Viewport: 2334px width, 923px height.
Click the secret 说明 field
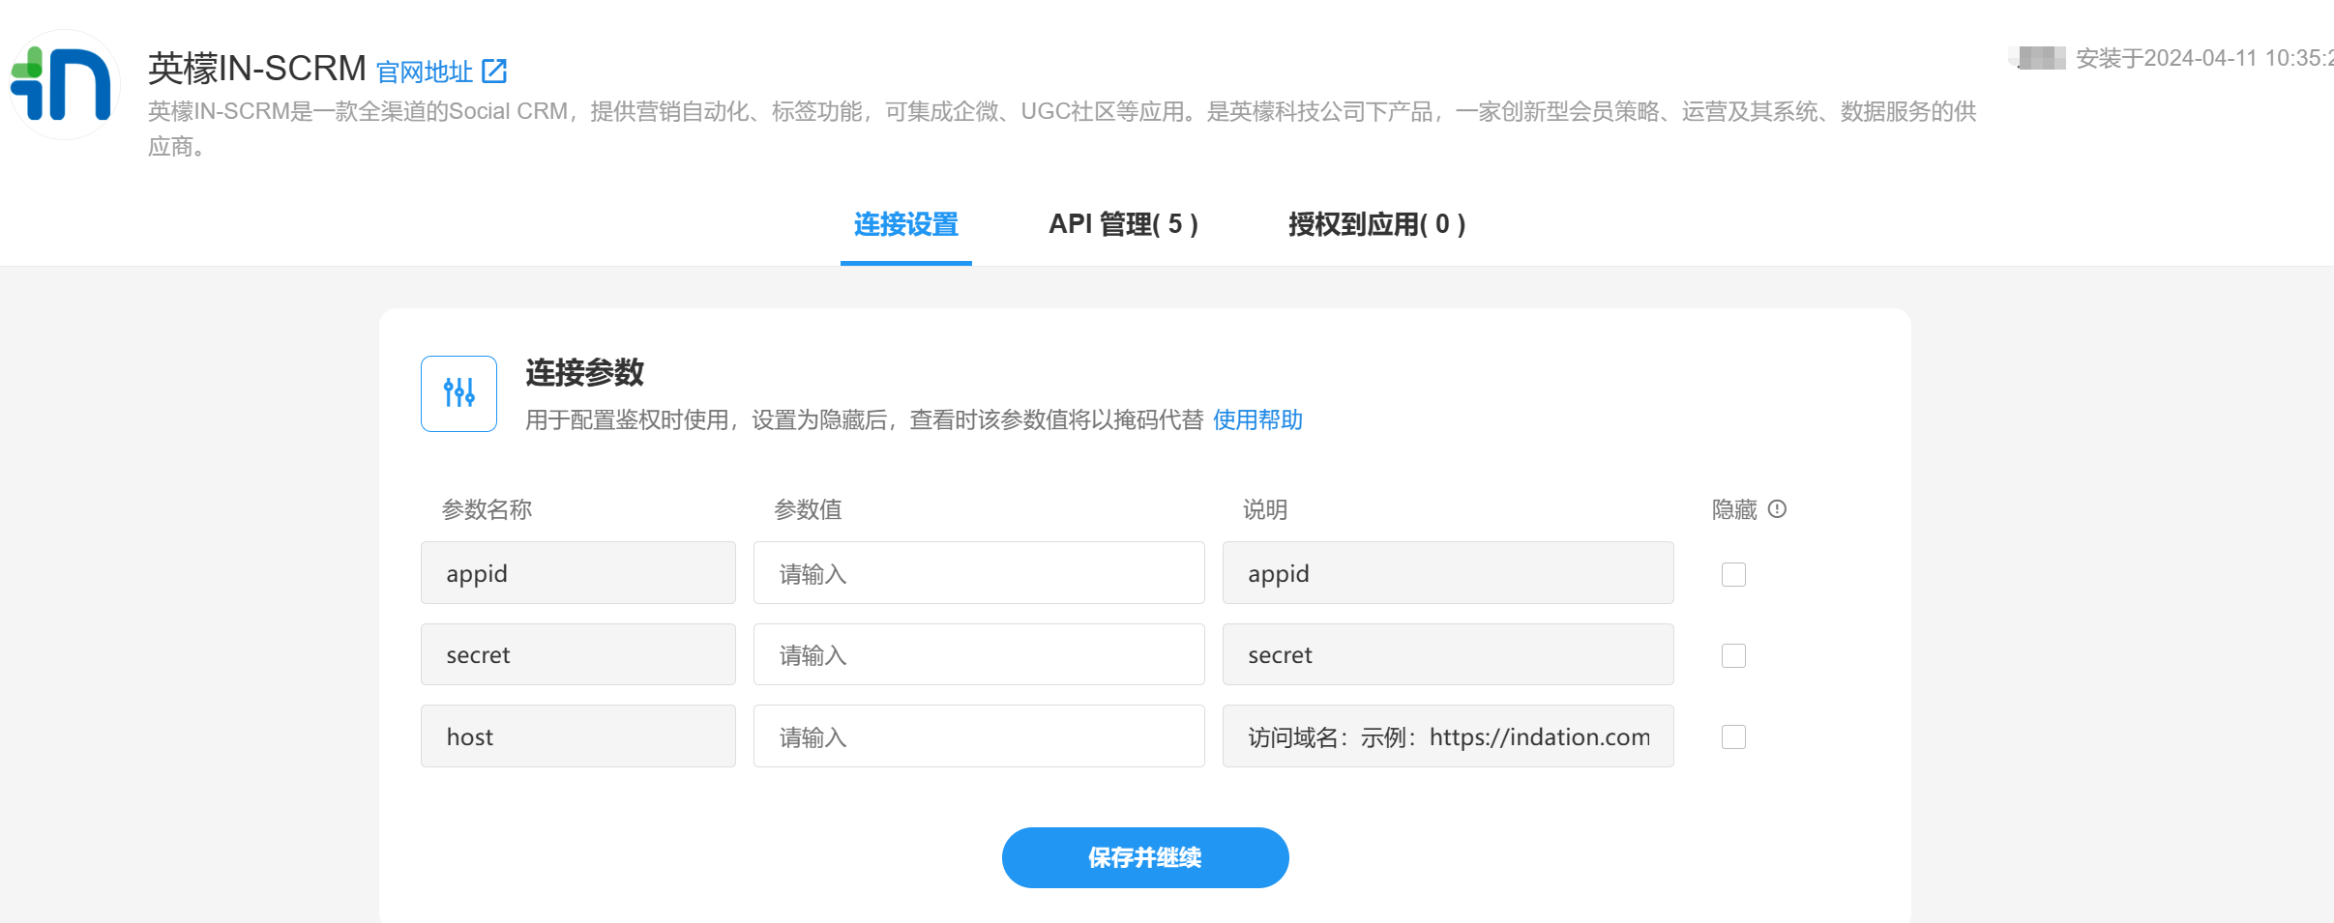click(1448, 654)
